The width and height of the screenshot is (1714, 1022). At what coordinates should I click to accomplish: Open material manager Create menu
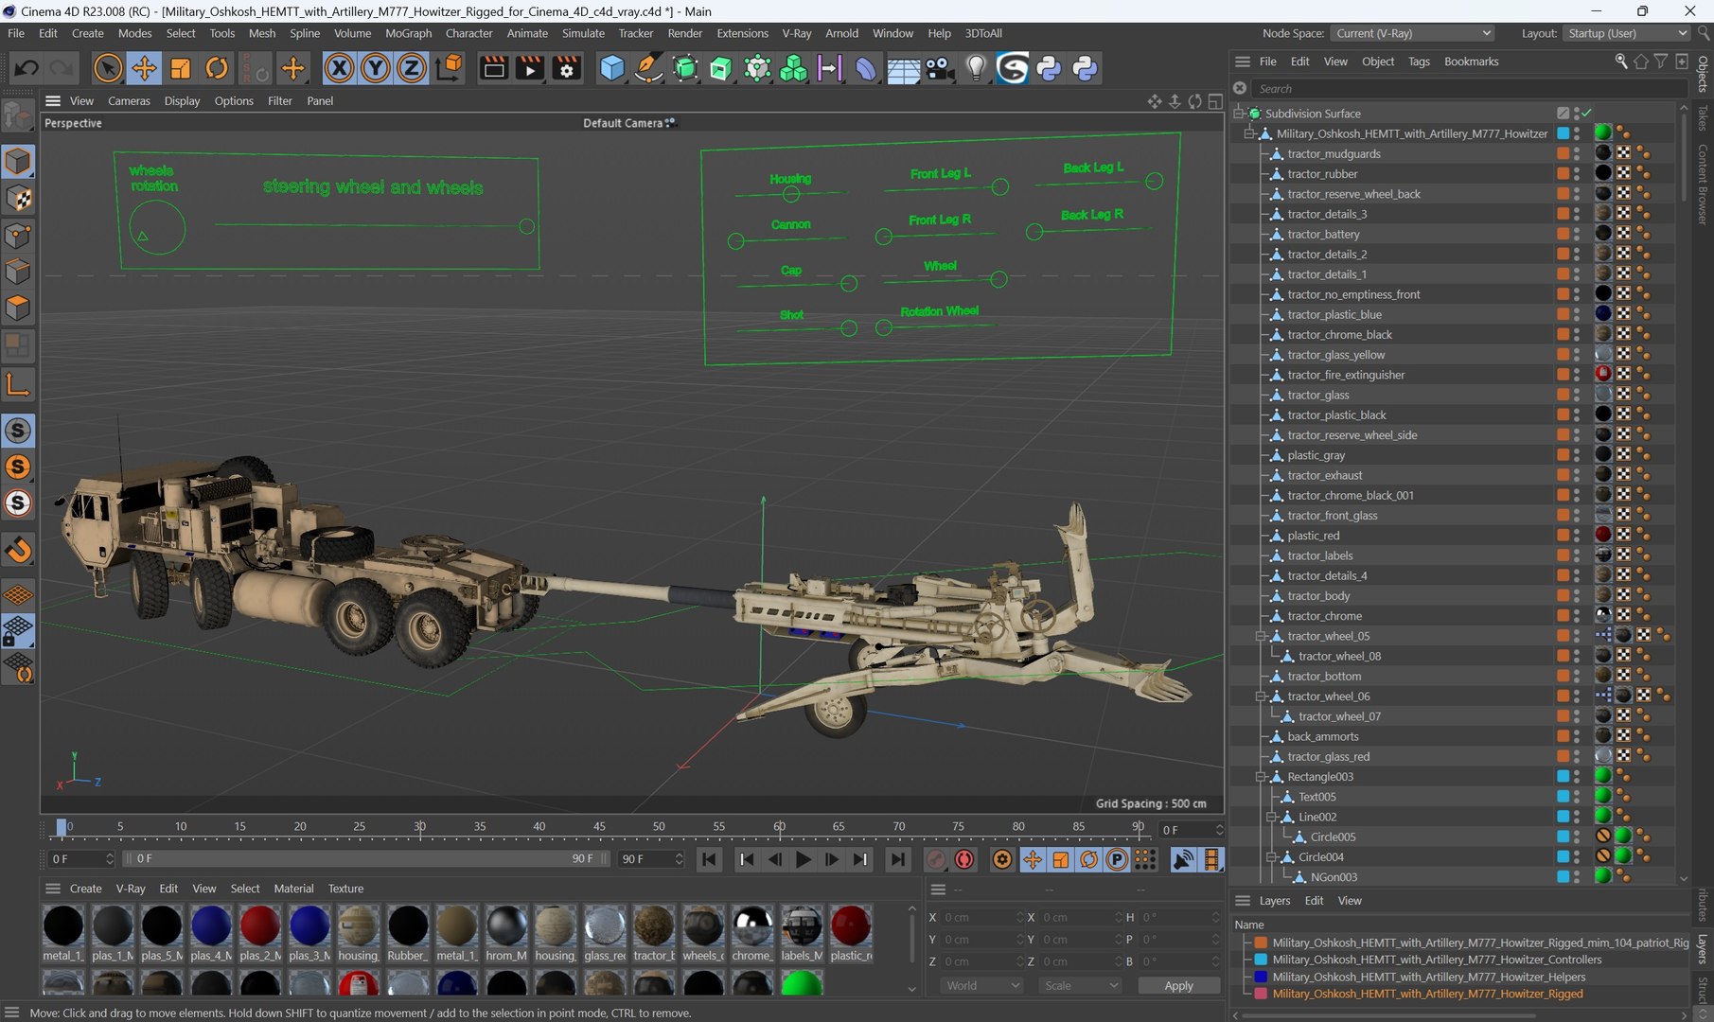[x=85, y=889]
